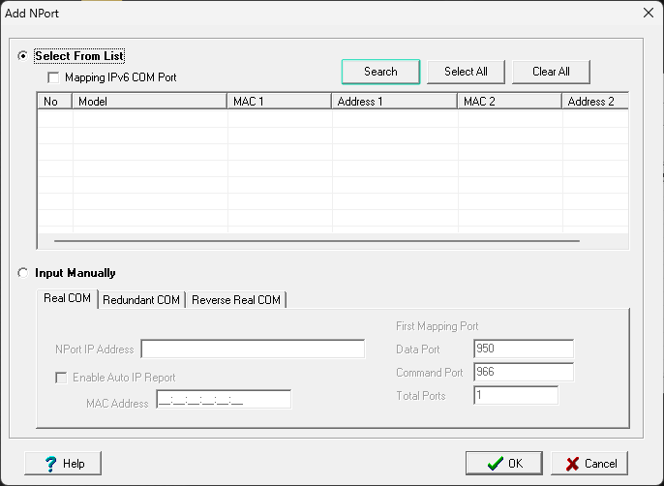Choose the 'Input Manually' radio option

[x=22, y=273]
